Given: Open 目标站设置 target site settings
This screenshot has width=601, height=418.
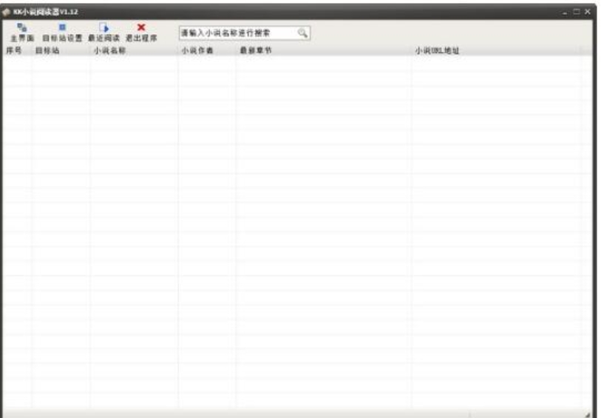Looking at the screenshot, I should click(x=62, y=33).
